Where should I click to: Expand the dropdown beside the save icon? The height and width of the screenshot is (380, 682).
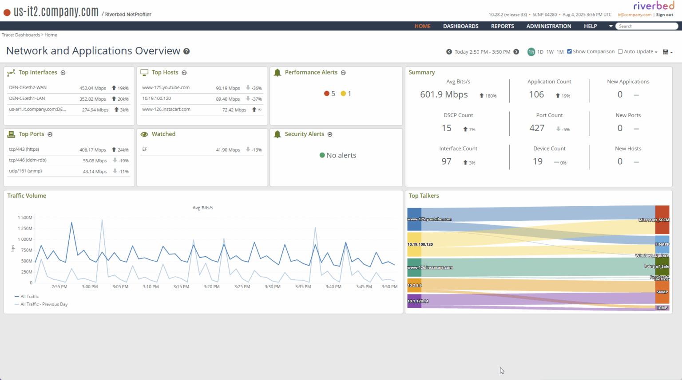[670, 52]
